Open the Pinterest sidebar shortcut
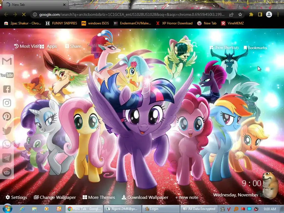284x213 pixels. (x=7, y=116)
